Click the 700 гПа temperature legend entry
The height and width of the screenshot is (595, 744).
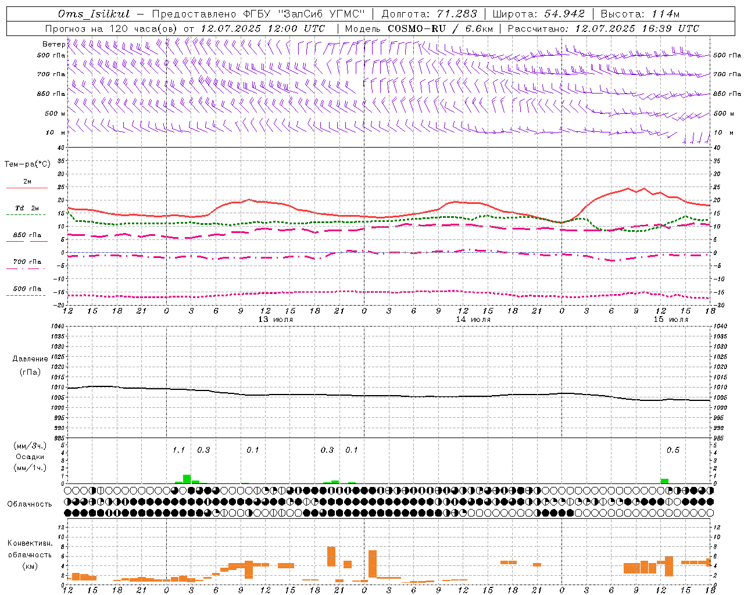tap(27, 262)
